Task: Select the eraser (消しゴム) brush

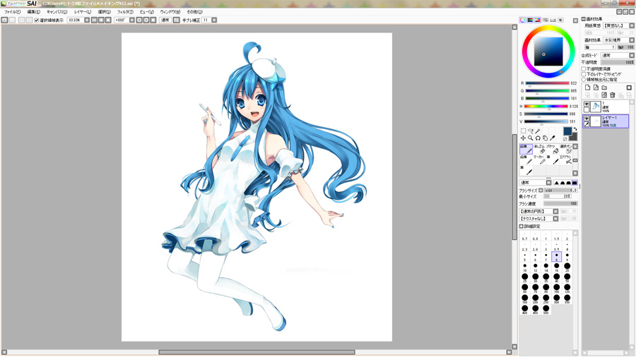Action: 539,149
